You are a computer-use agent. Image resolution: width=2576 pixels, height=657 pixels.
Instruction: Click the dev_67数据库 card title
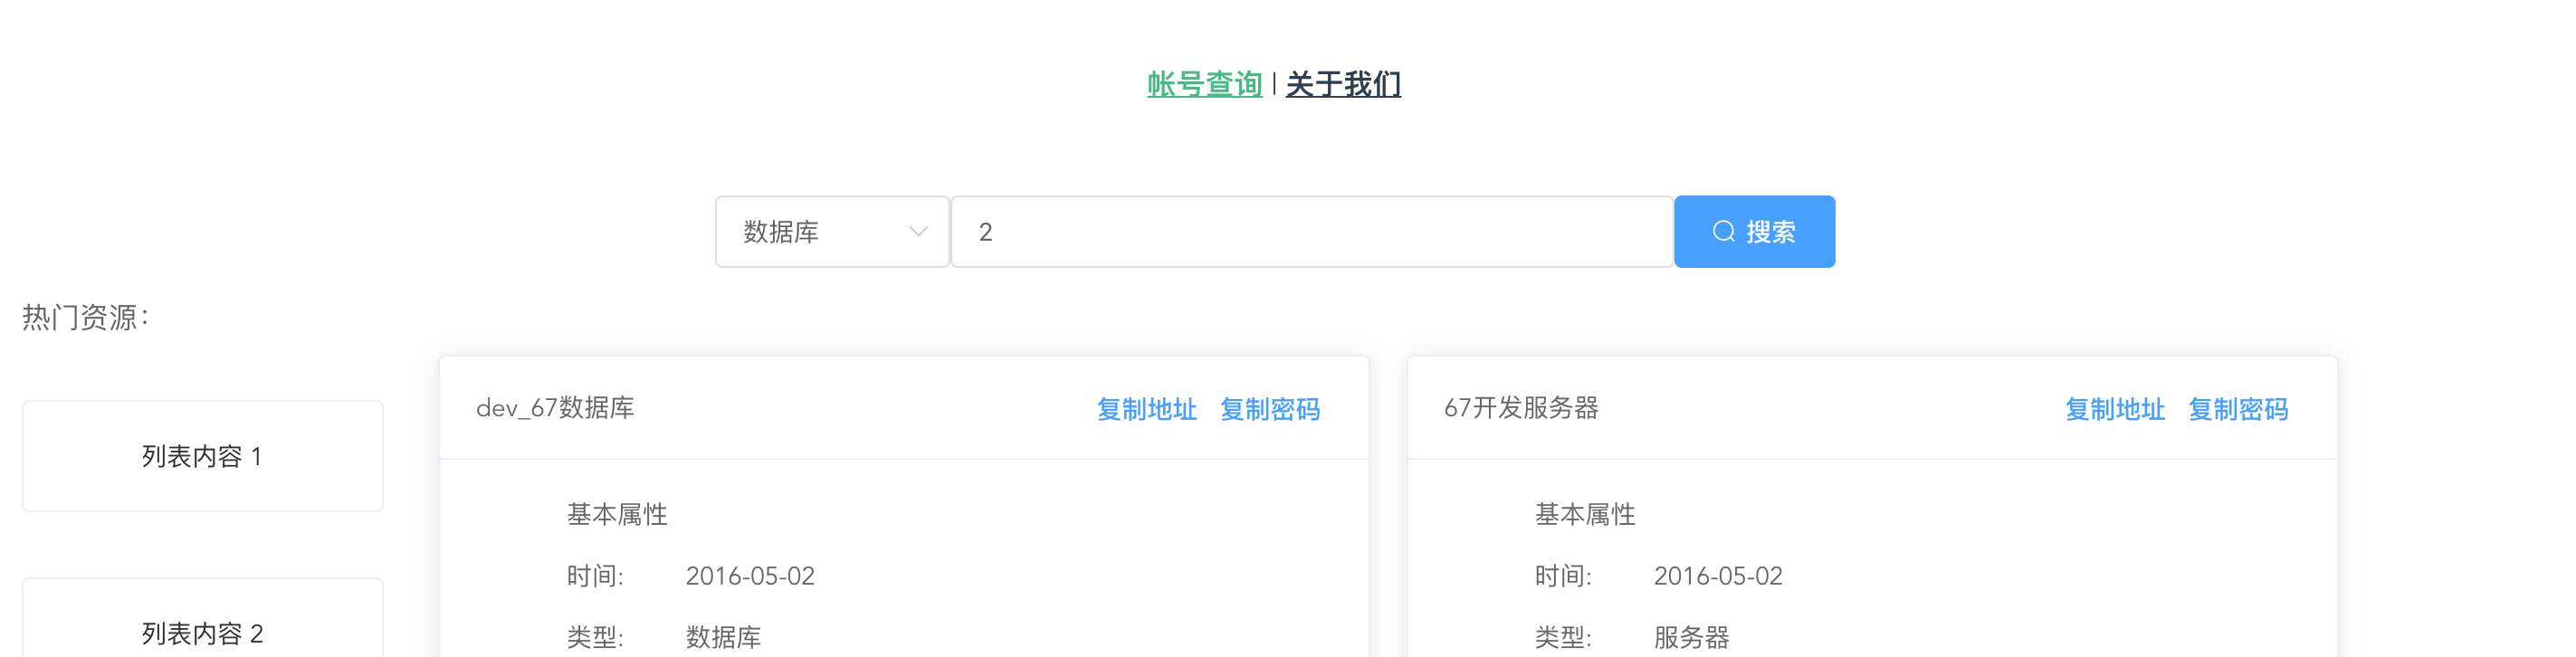tap(555, 408)
